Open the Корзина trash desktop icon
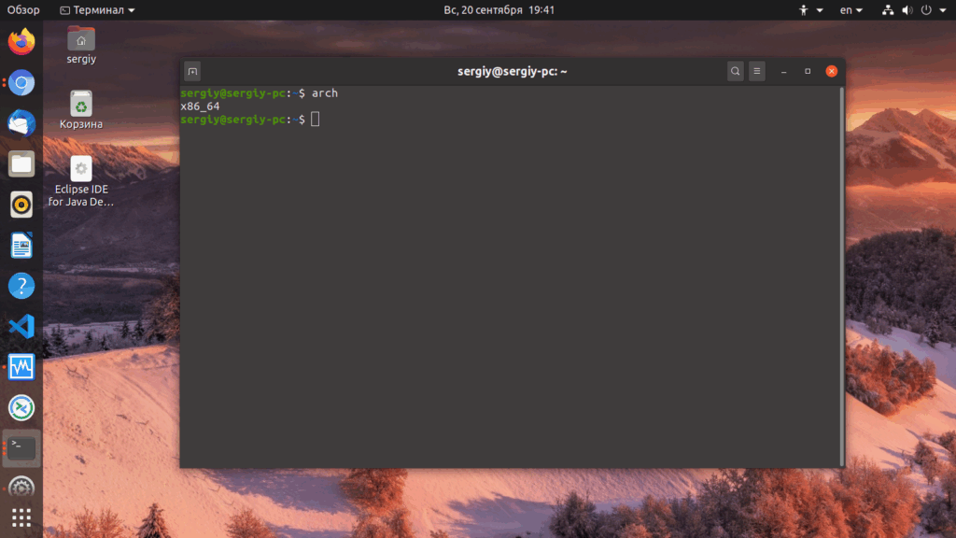The width and height of the screenshot is (956, 538). 81,110
